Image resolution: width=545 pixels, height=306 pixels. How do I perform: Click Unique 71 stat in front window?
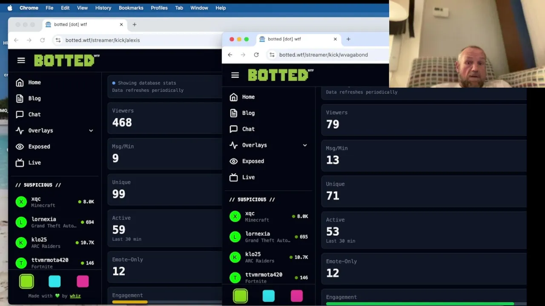[x=424, y=191]
